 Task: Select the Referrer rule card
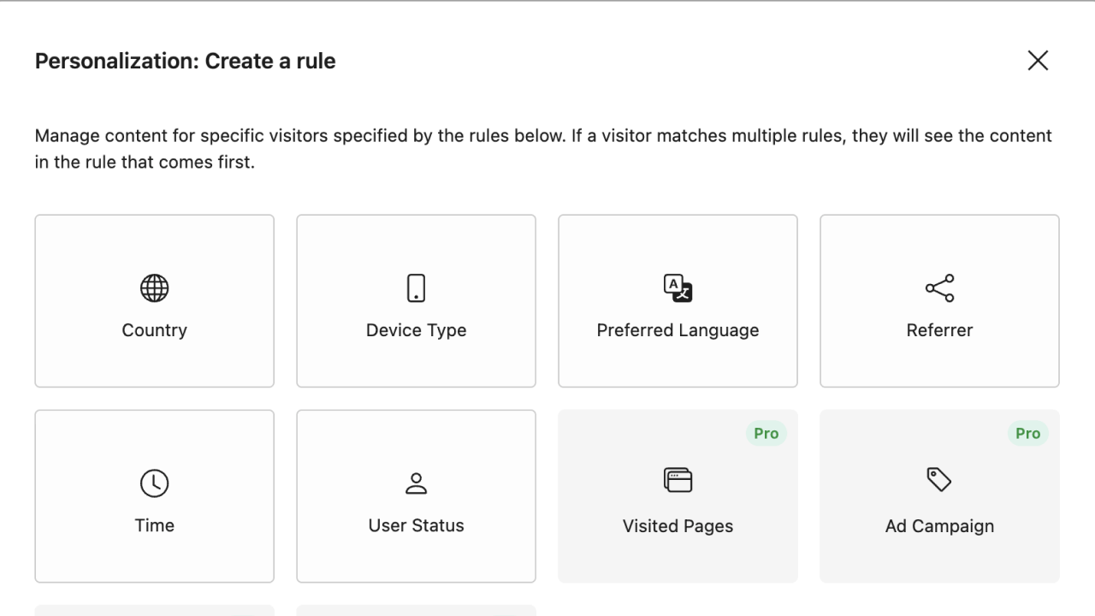click(x=938, y=300)
